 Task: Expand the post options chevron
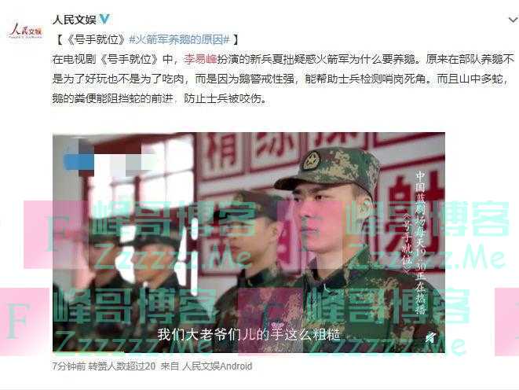(x=513, y=20)
